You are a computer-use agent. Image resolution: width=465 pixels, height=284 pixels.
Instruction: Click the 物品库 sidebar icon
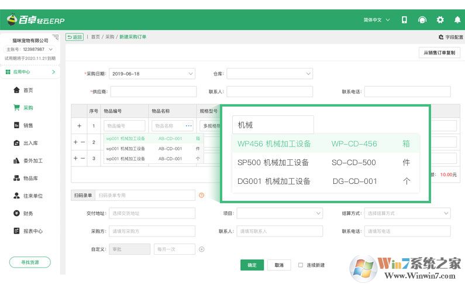(x=16, y=178)
